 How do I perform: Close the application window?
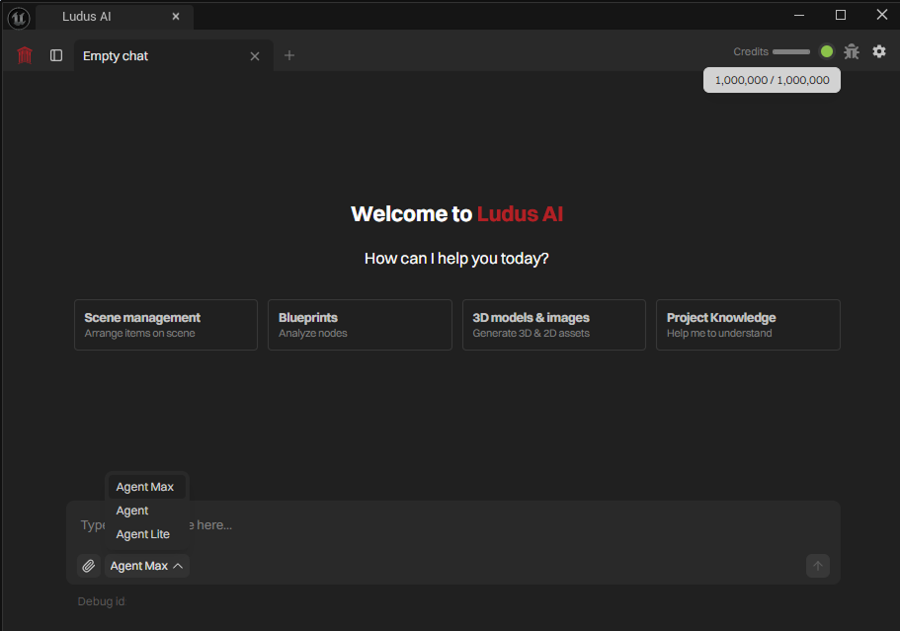(882, 15)
